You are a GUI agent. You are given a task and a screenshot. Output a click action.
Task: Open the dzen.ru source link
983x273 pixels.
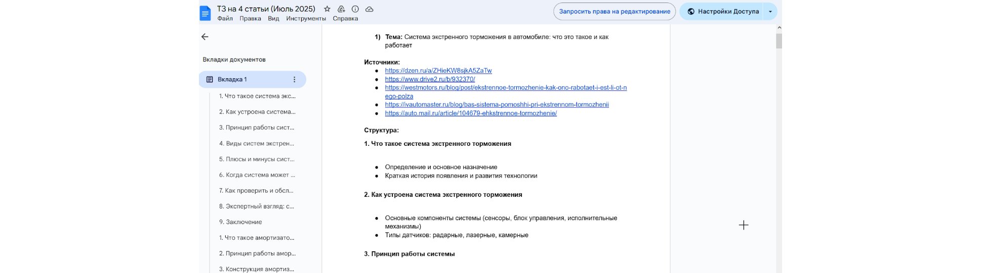438,71
